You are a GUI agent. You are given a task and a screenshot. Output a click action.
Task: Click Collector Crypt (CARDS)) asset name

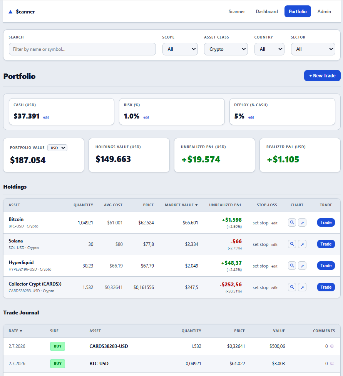coord(35,284)
